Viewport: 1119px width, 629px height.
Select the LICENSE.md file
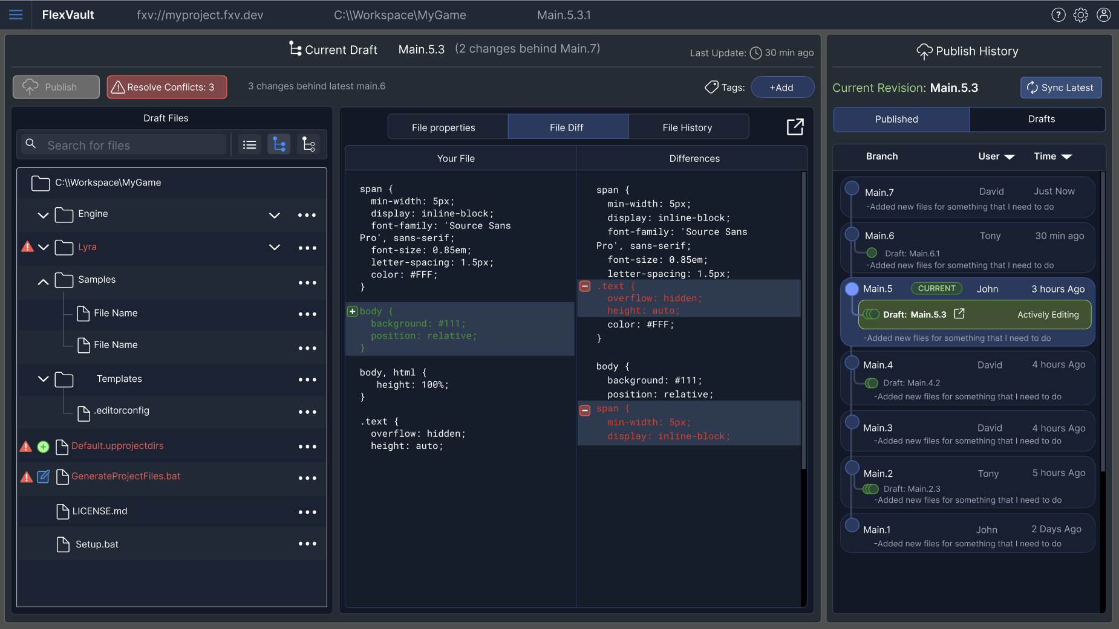[x=100, y=511]
